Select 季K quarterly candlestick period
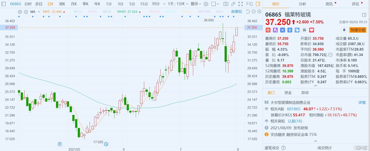 point(86,4)
